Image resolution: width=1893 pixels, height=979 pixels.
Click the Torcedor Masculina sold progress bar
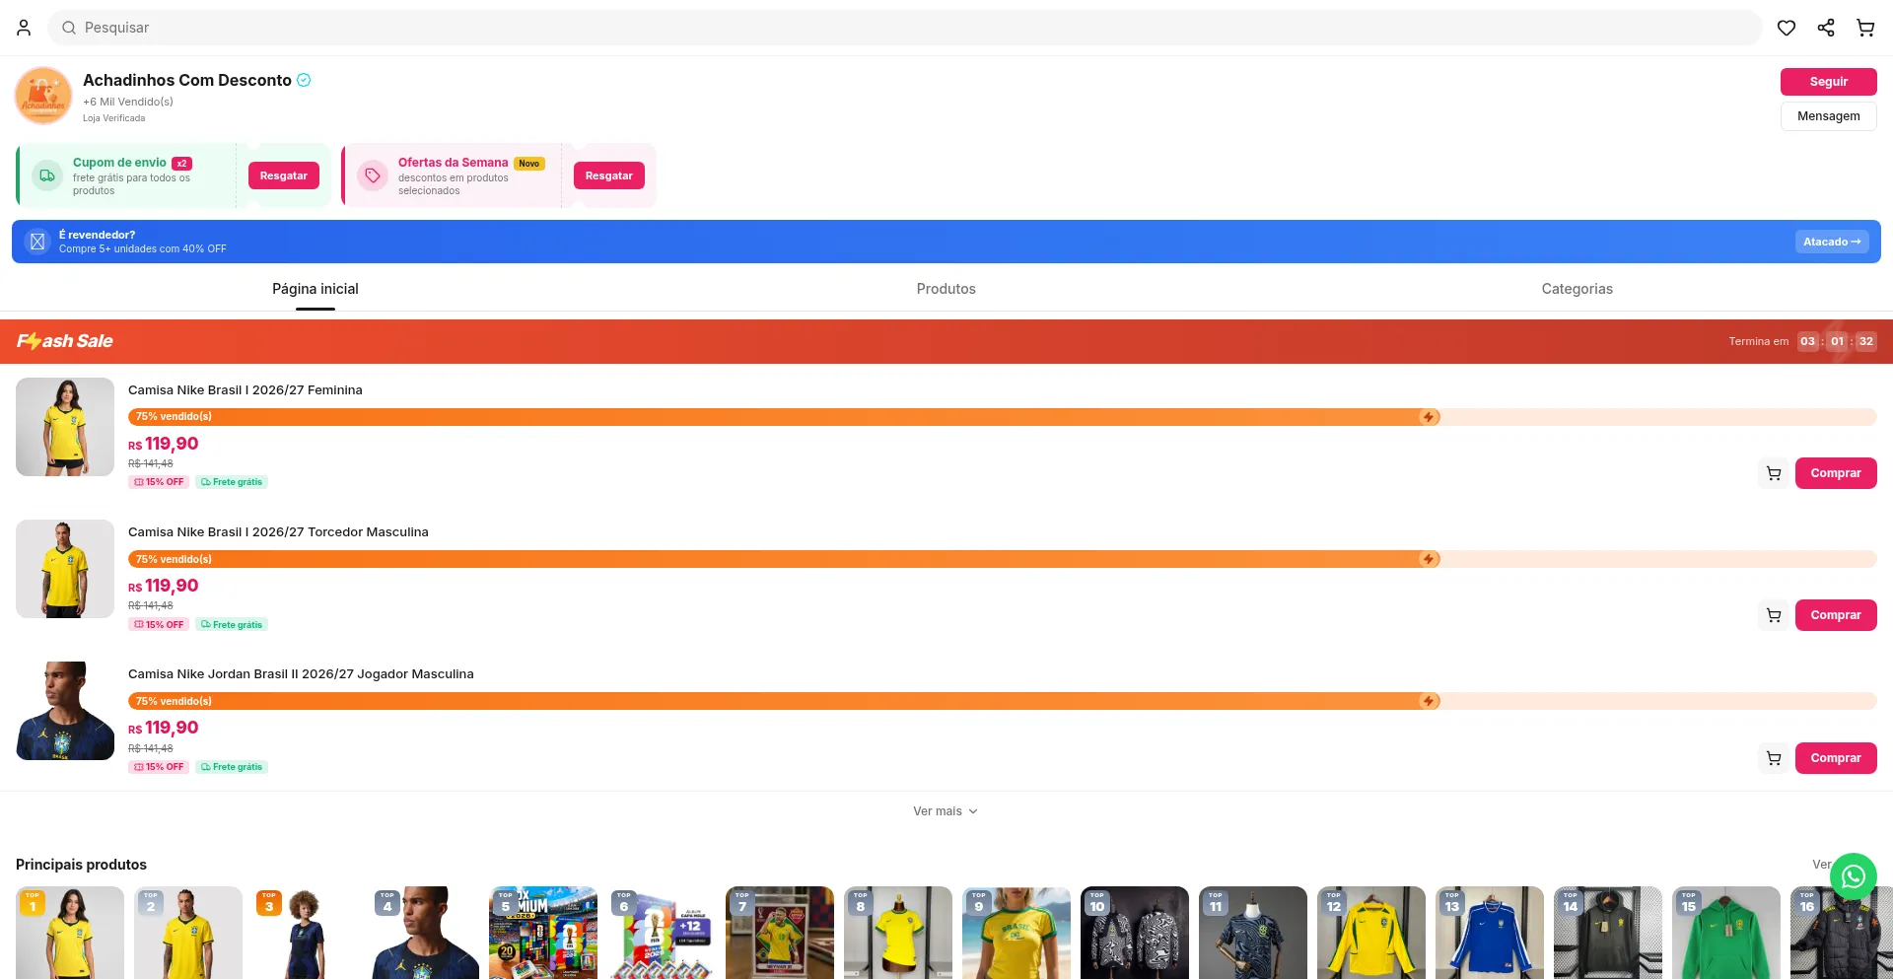[x=1003, y=559]
